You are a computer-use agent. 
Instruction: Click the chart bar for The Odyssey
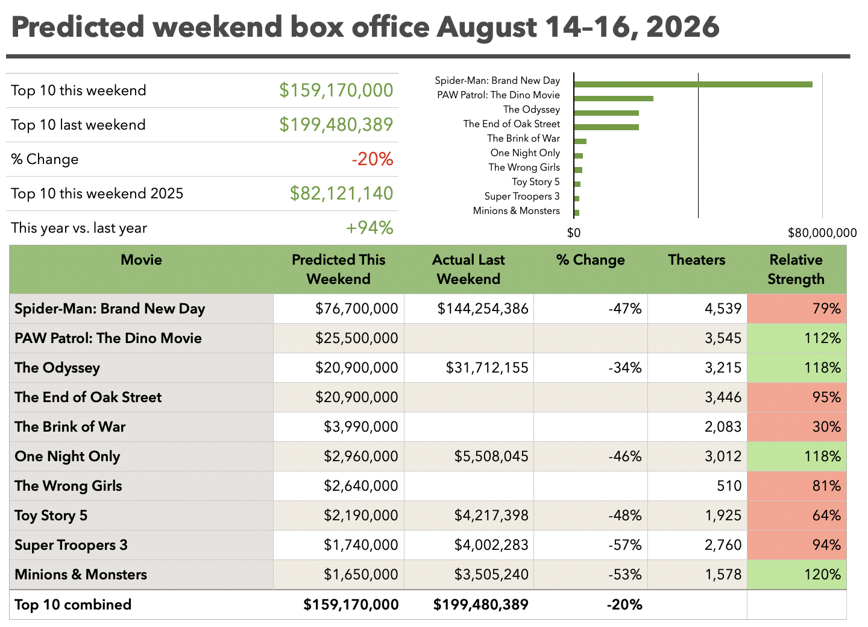click(606, 113)
